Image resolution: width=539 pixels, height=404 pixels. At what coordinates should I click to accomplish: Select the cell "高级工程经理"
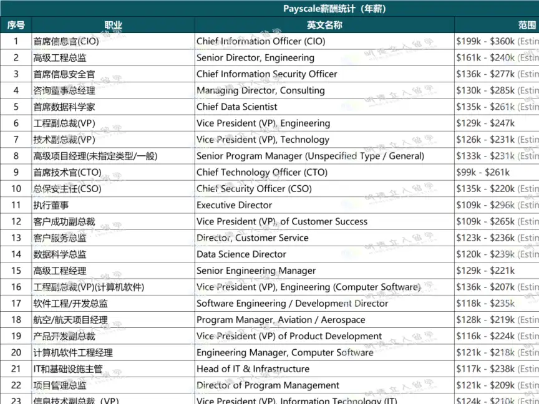pos(113,271)
